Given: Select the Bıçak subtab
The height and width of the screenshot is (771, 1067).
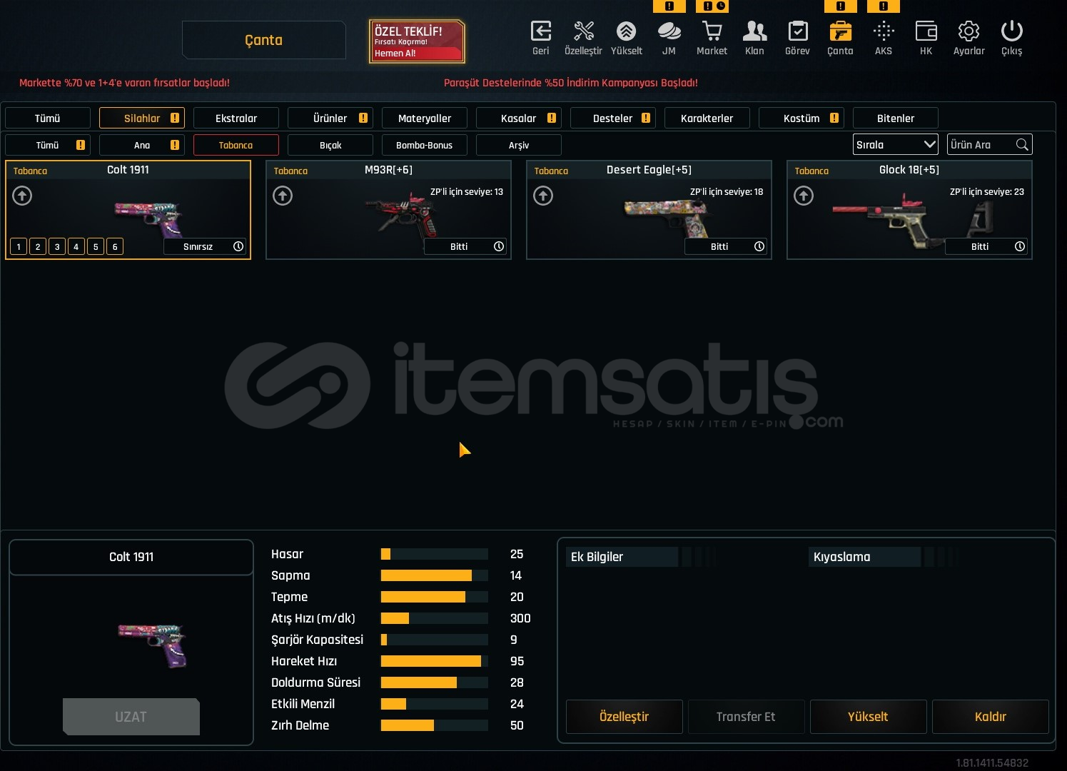Looking at the screenshot, I should (330, 145).
